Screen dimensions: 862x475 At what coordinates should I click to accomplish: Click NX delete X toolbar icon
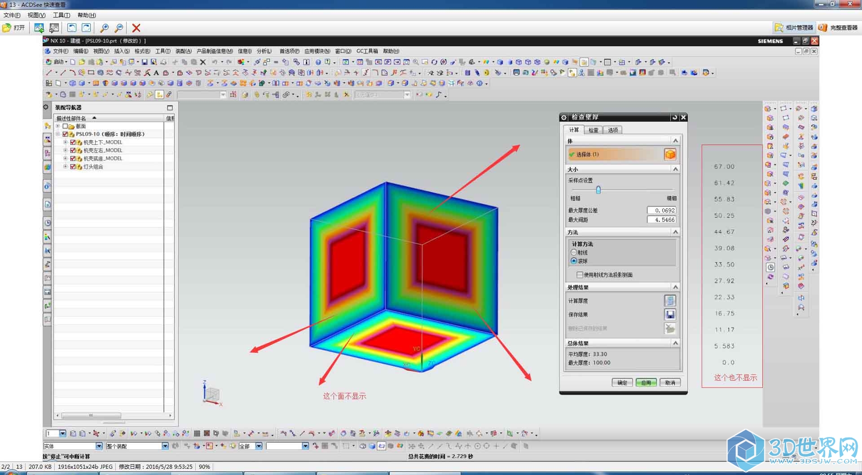point(203,62)
